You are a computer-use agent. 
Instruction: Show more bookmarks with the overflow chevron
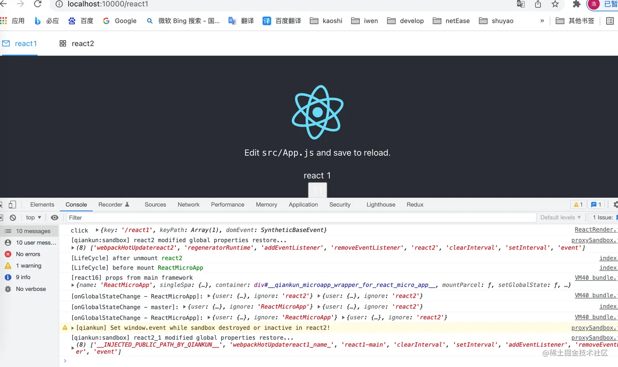(542, 21)
